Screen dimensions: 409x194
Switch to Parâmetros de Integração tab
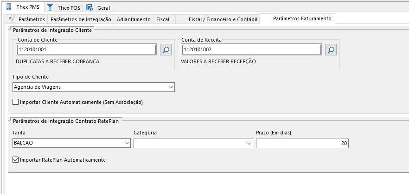[81, 19]
